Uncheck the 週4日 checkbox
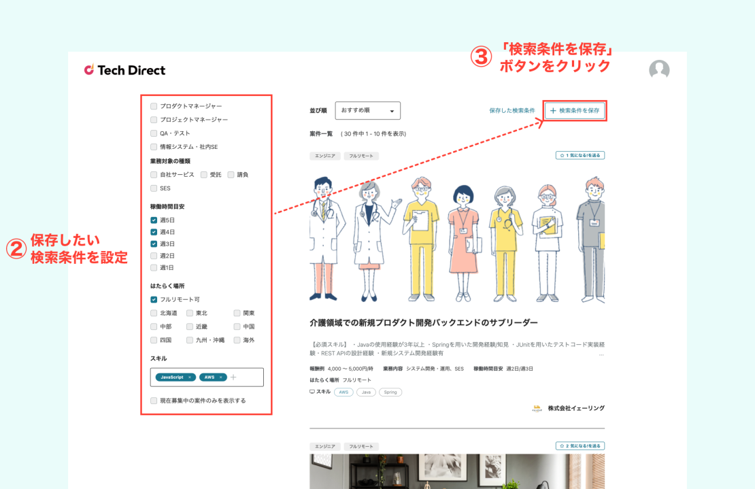Image resolution: width=755 pixels, height=489 pixels. click(154, 232)
